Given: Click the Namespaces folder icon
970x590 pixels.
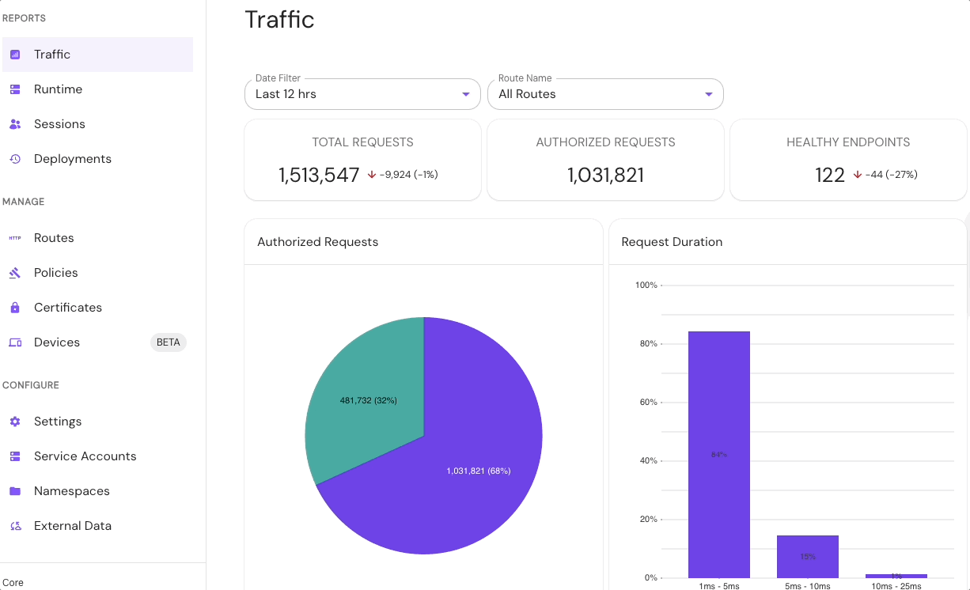Looking at the screenshot, I should [x=16, y=490].
